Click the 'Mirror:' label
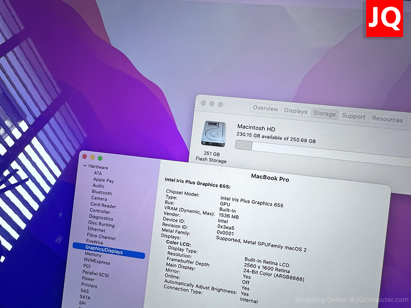 point(173,271)
